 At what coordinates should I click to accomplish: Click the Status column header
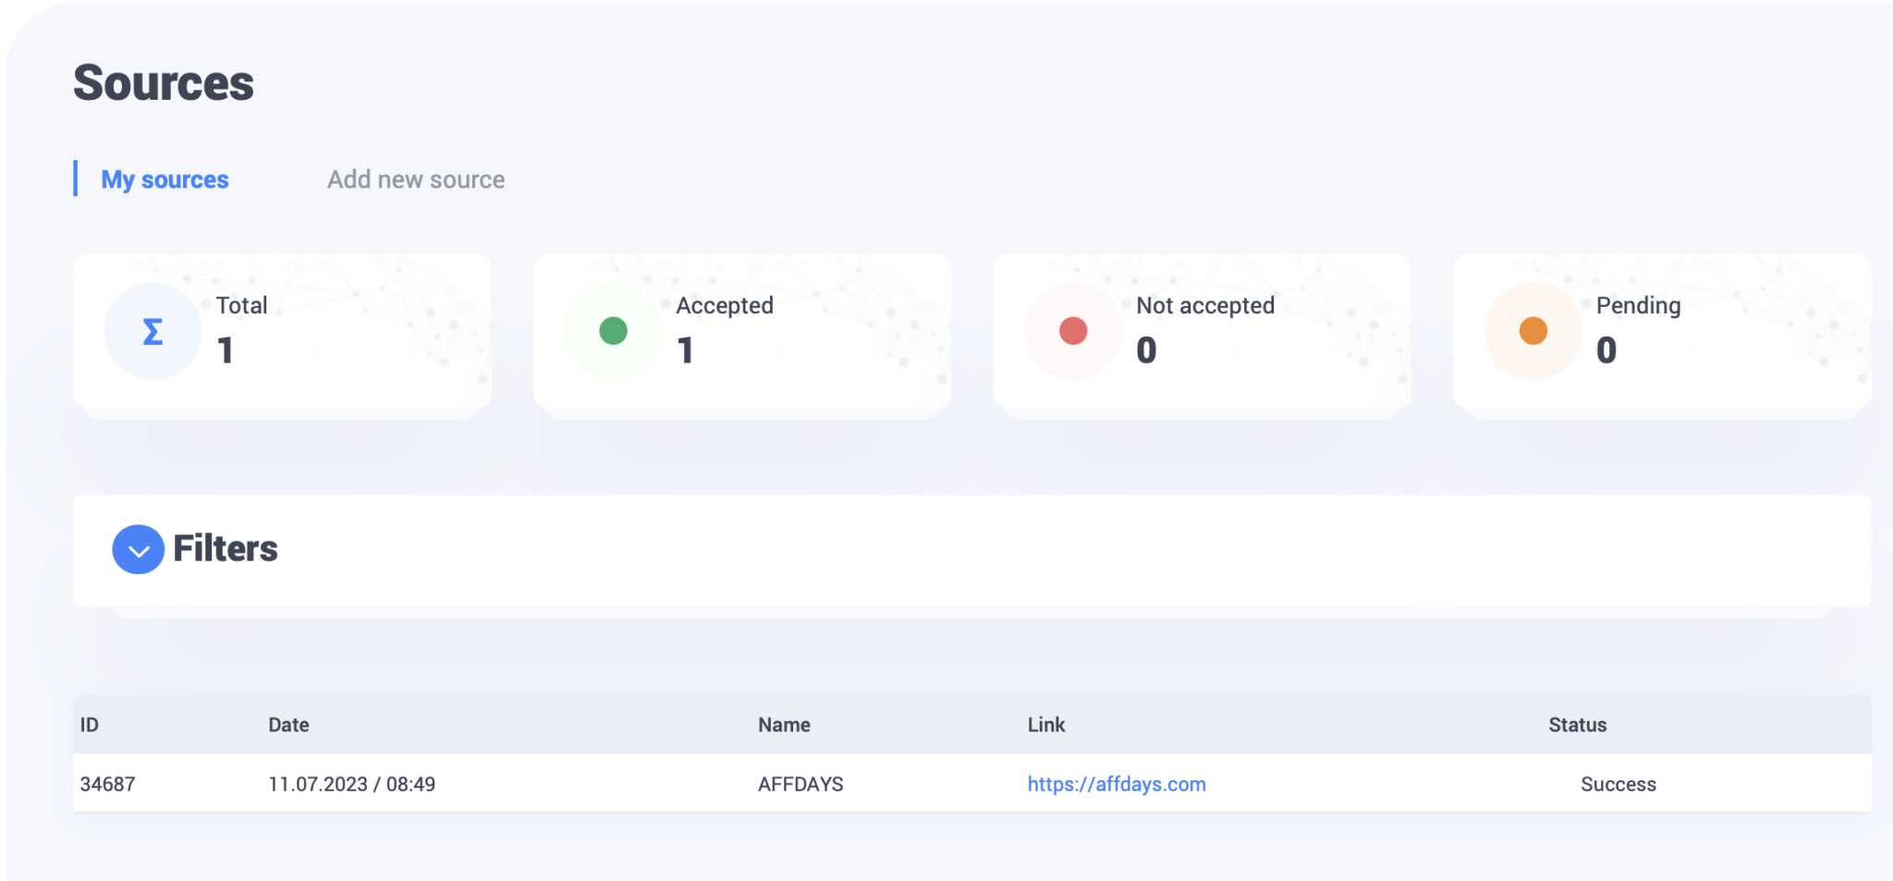click(x=1578, y=725)
